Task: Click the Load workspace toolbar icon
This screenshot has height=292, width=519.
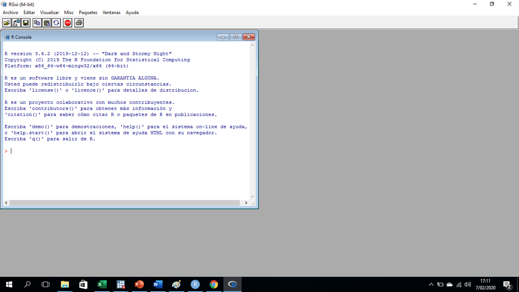Action: pos(16,23)
